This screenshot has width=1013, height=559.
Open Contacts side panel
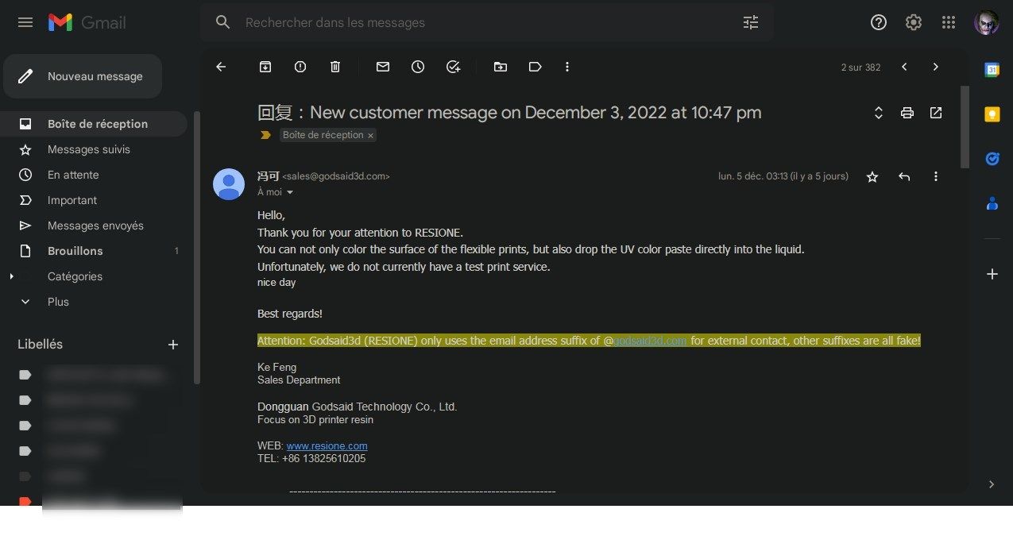pos(992,203)
